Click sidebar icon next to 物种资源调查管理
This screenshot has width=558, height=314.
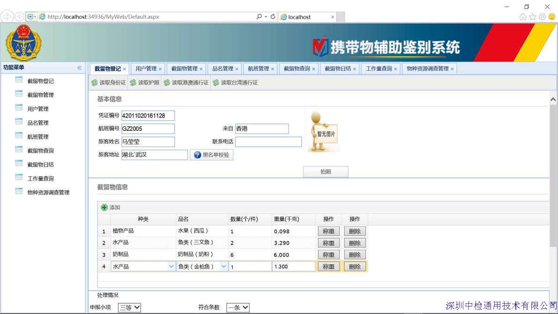19,191
